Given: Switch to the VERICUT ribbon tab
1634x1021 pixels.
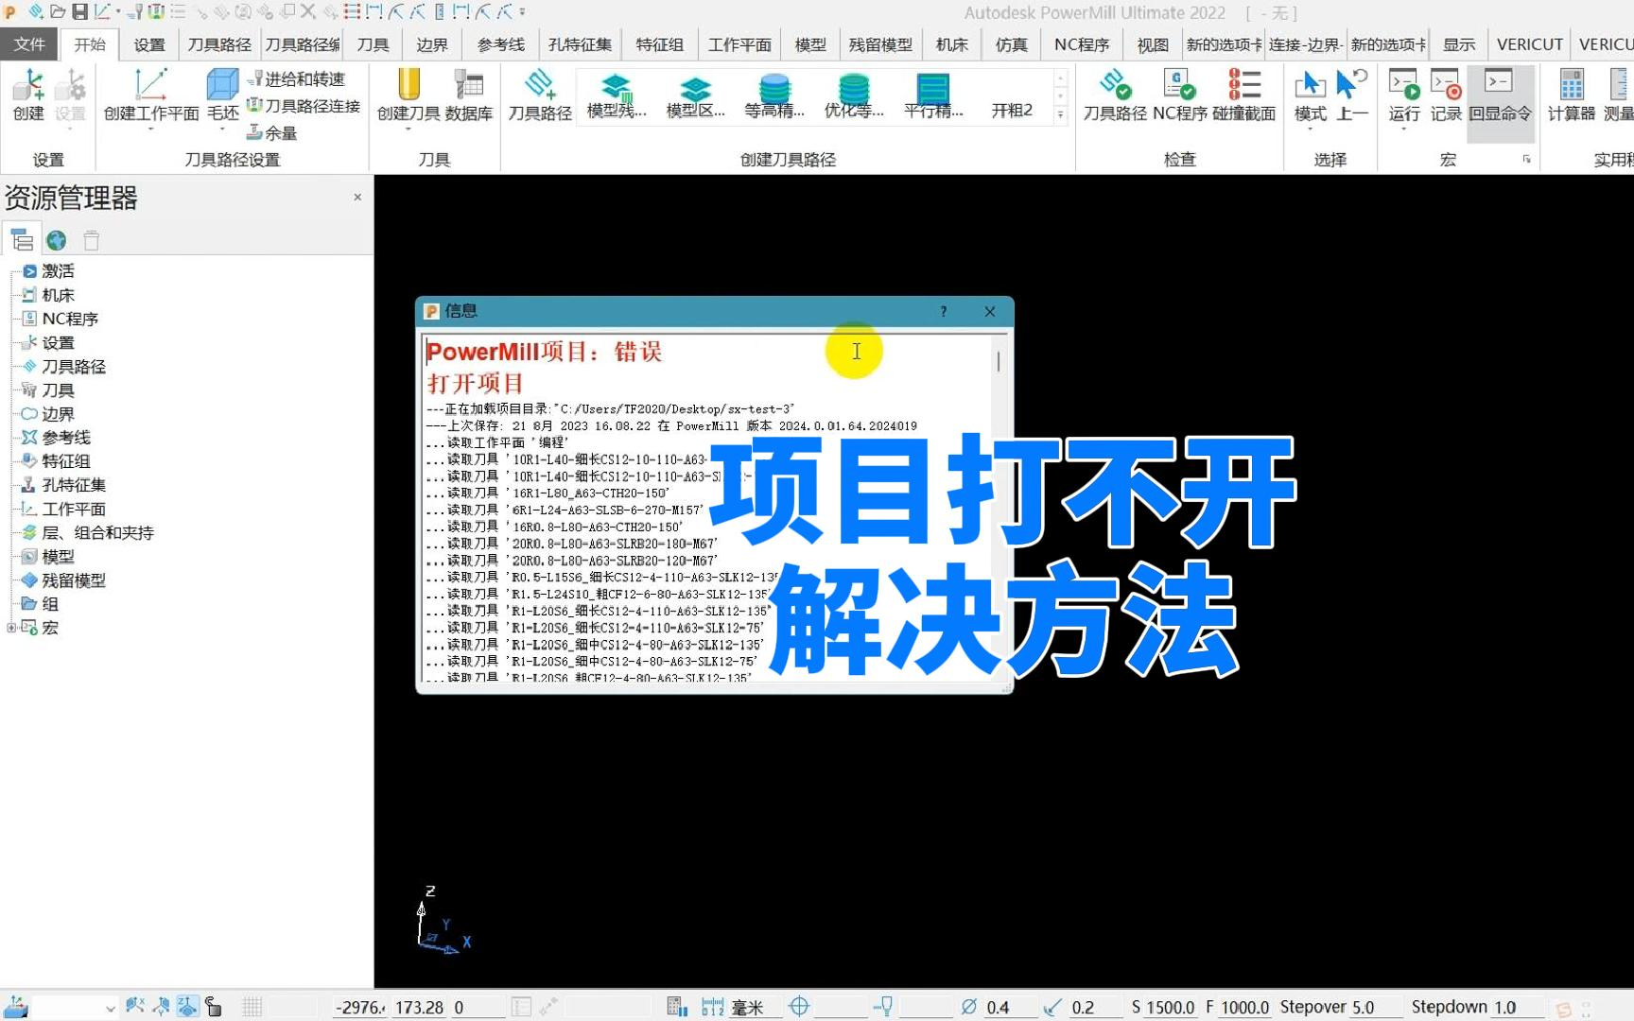Looking at the screenshot, I should [1529, 44].
